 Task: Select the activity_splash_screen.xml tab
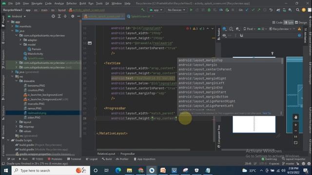coord(104,17)
